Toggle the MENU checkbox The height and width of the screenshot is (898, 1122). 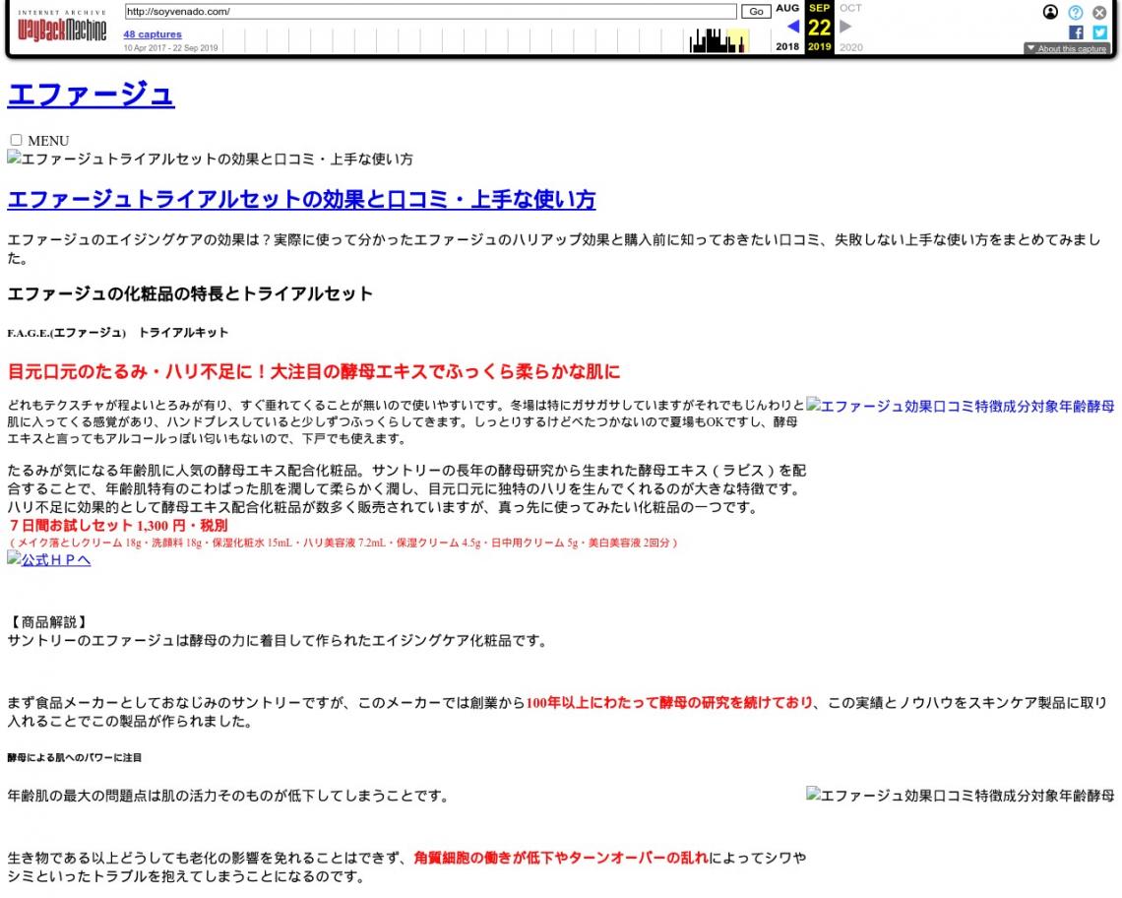click(x=16, y=140)
